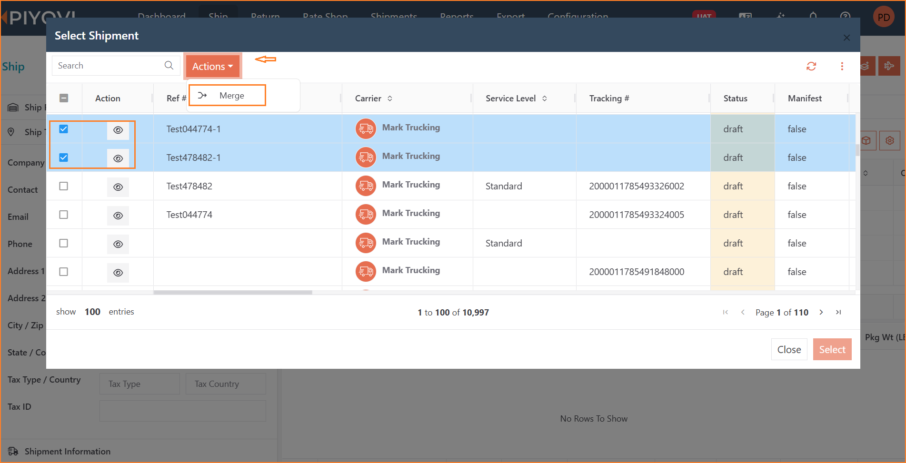Jump to the last page arrow
Viewport: 906px width, 463px height.
click(x=838, y=312)
